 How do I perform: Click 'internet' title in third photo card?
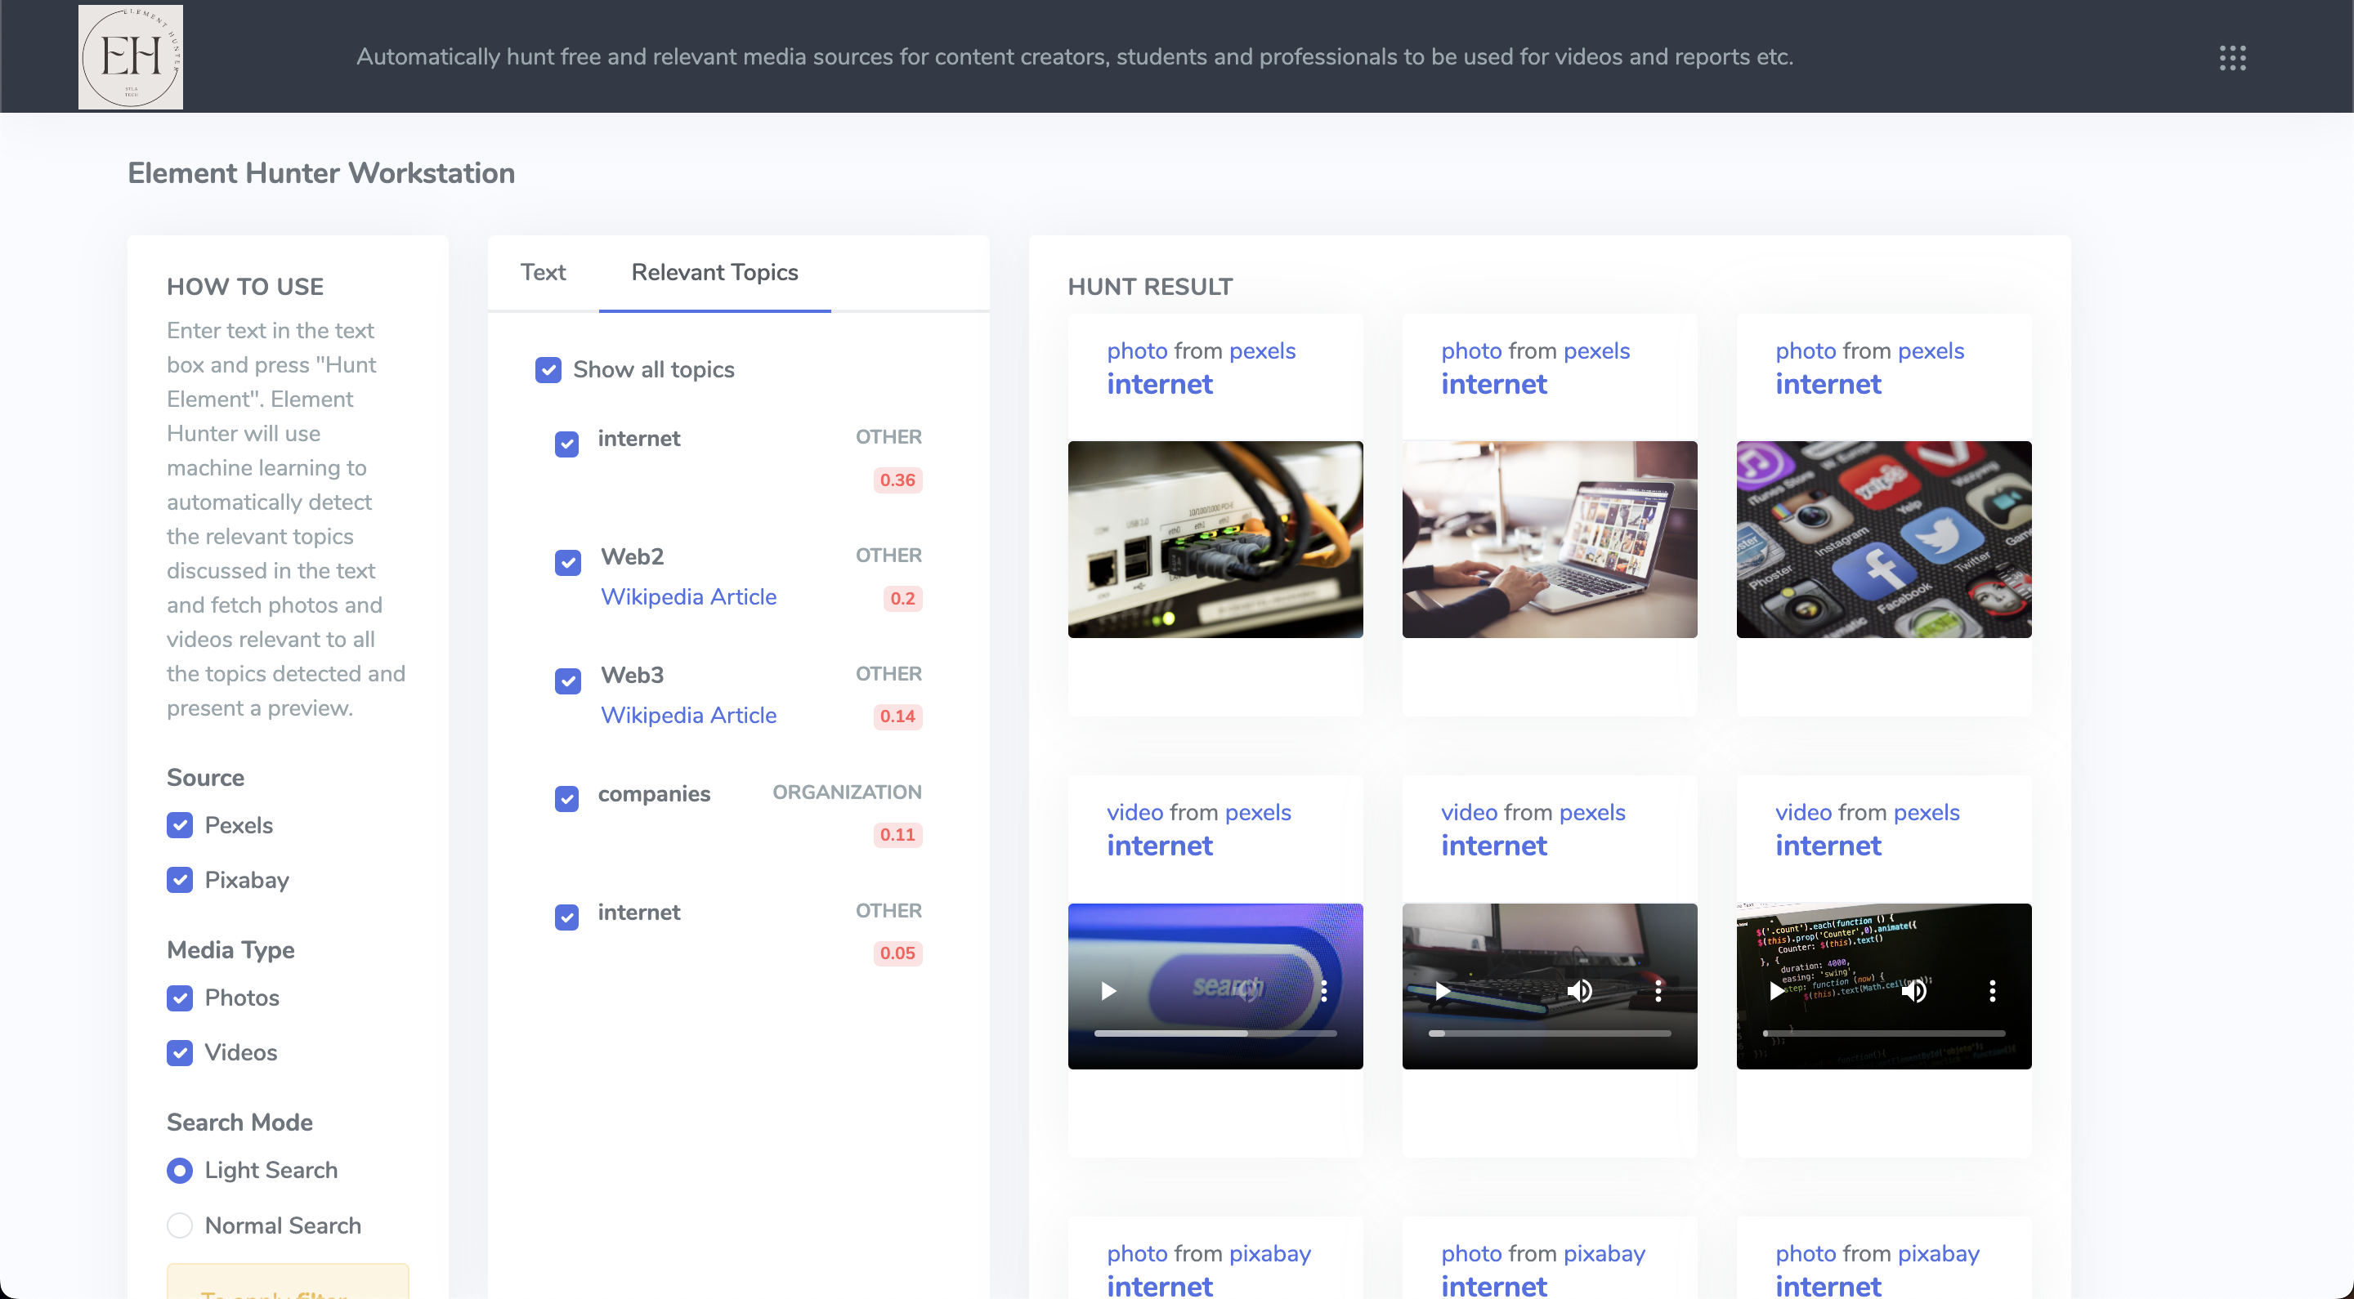[x=1828, y=385]
